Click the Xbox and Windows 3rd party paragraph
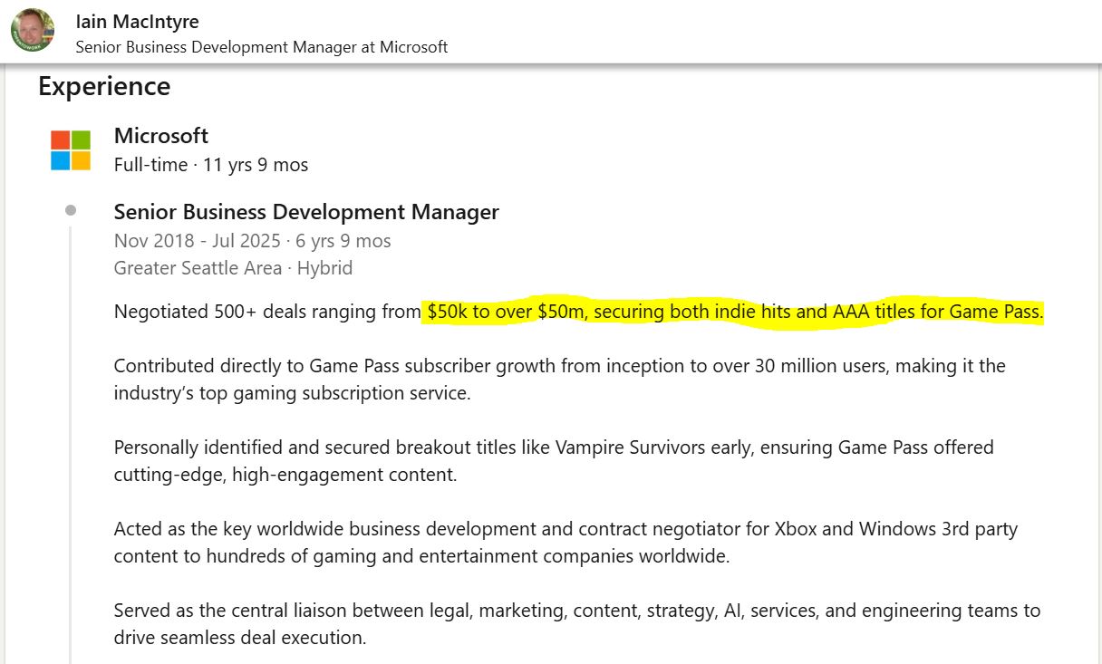 click(566, 543)
